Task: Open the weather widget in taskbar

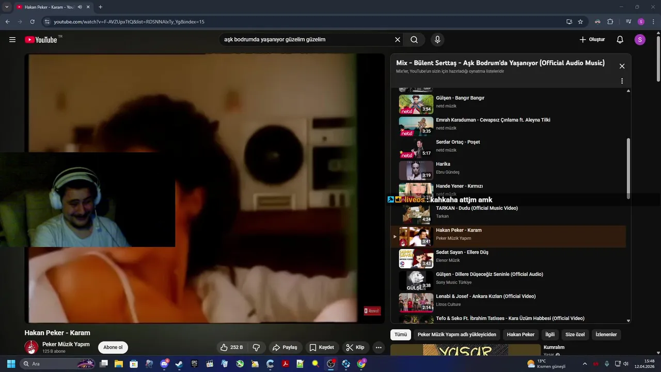Action: pos(546,364)
